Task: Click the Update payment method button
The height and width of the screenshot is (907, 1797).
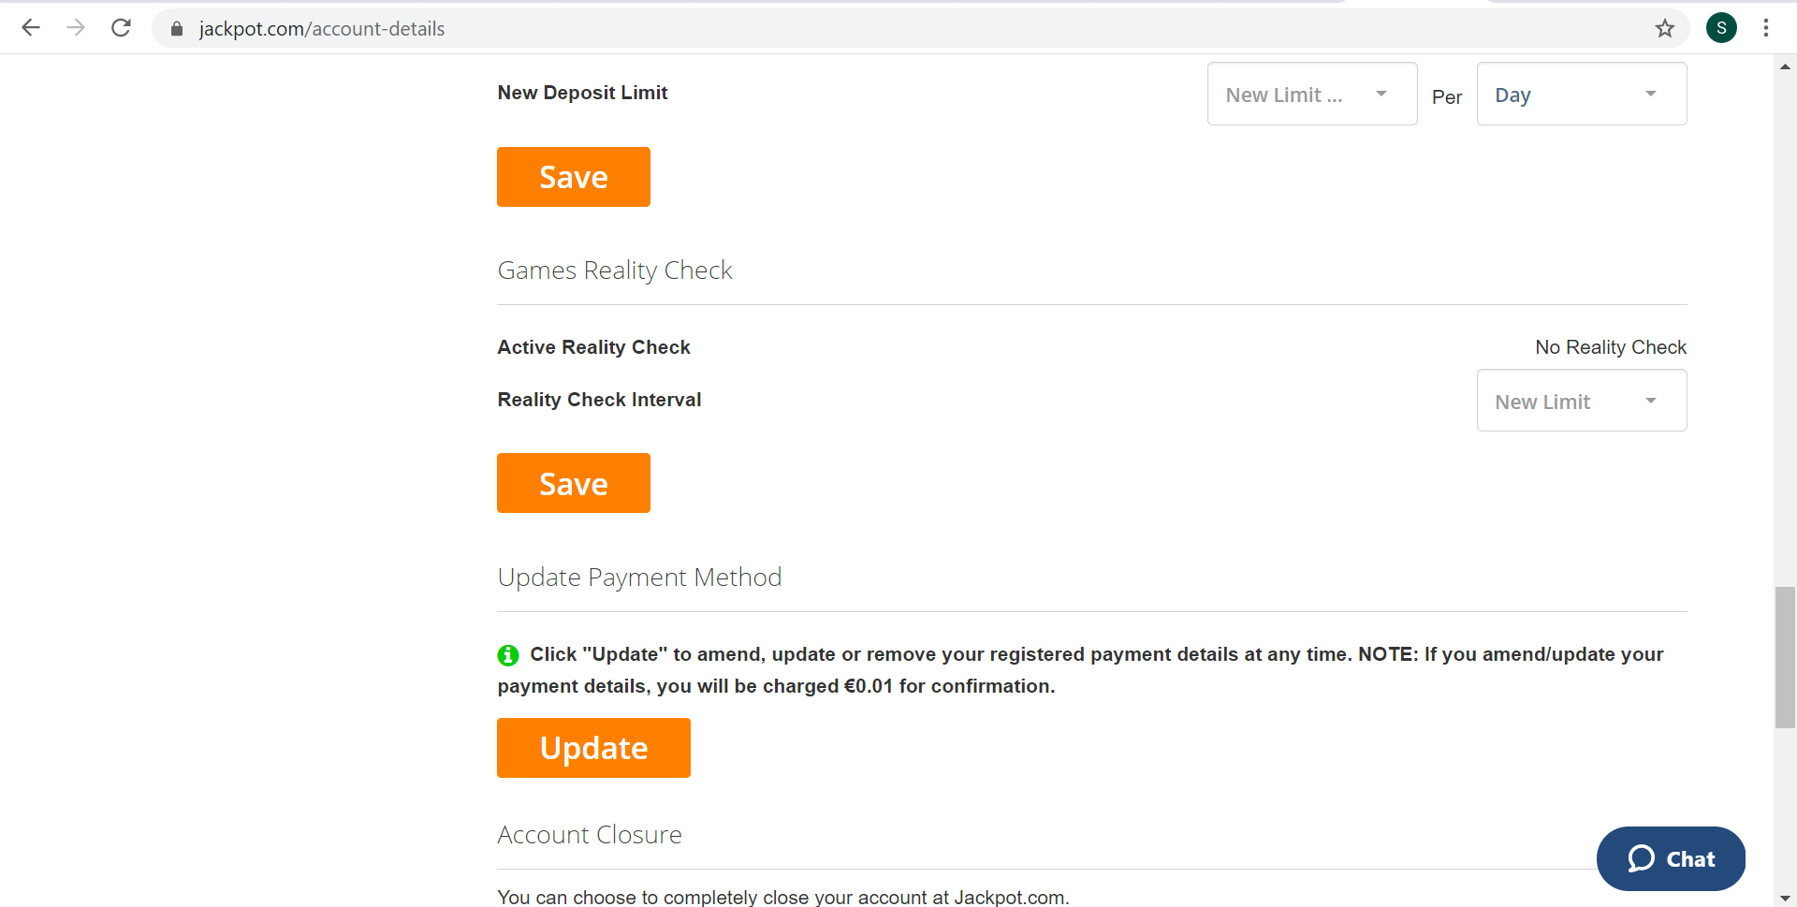Action: pos(593,748)
